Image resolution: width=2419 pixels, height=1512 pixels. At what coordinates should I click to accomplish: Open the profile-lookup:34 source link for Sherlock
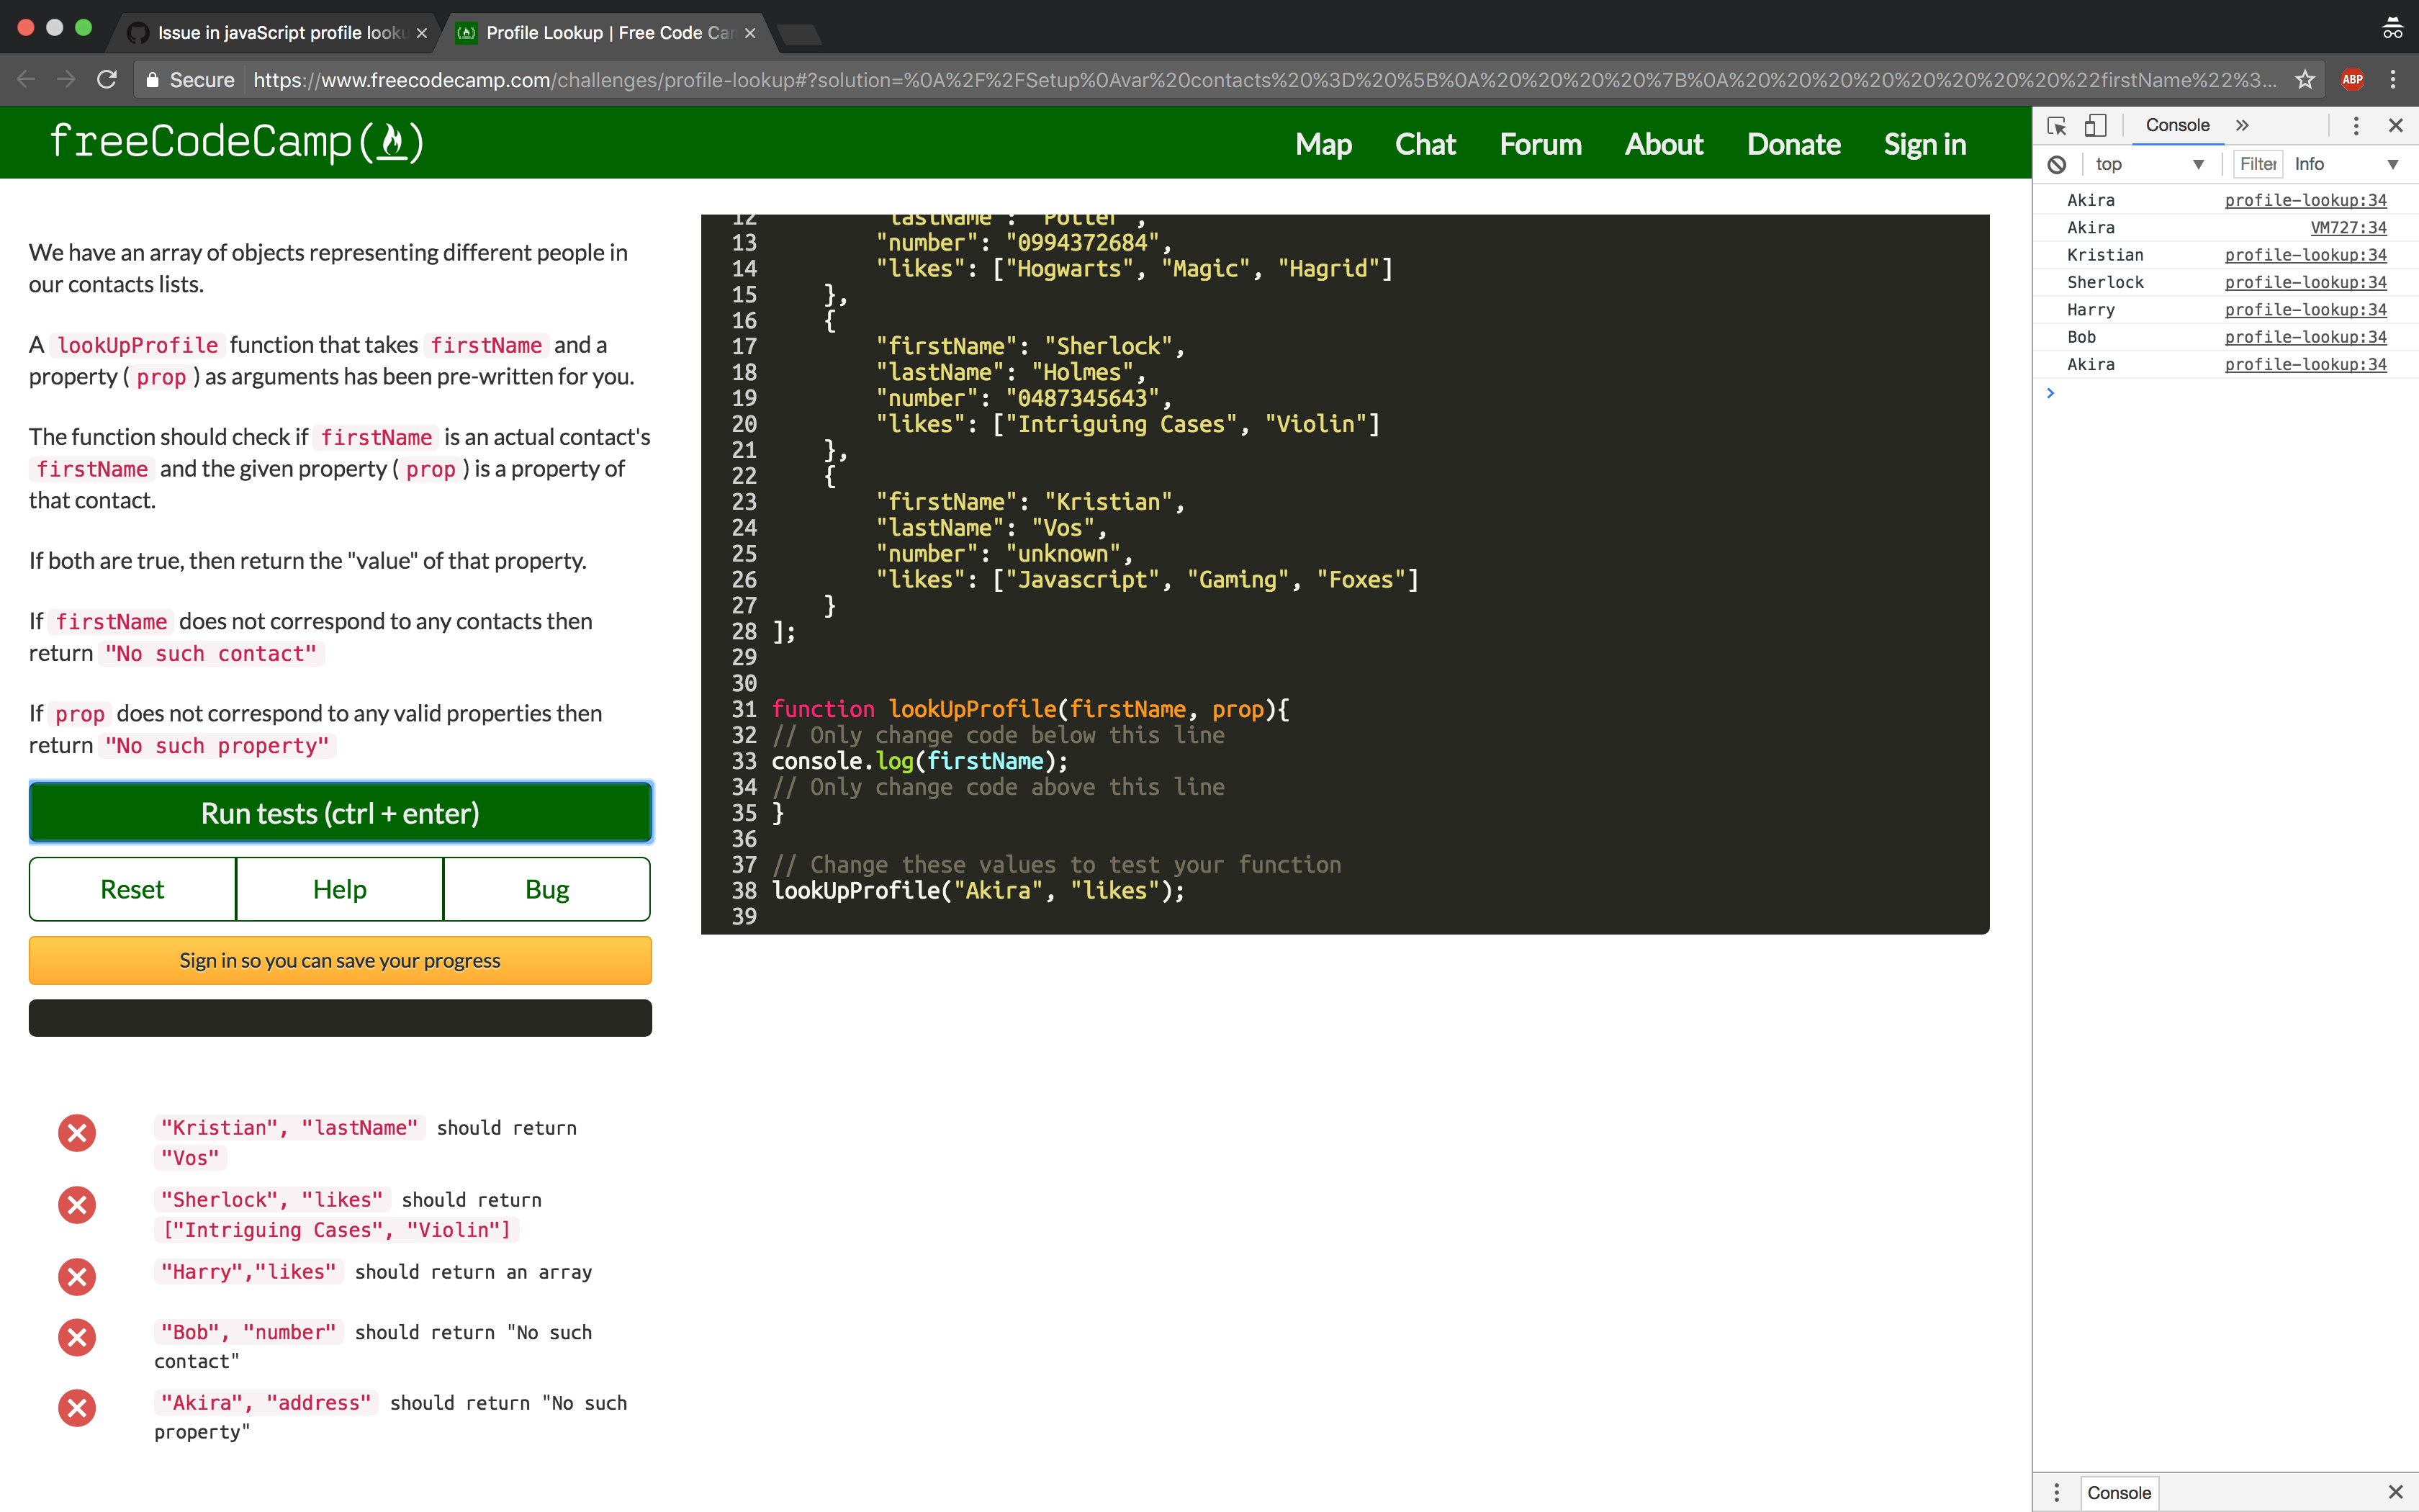[x=2305, y=282]
